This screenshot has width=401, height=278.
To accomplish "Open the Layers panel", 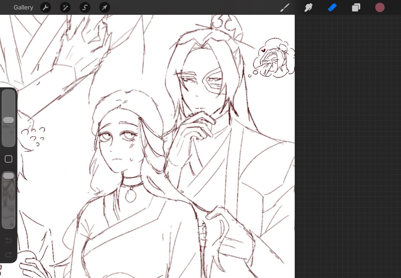I will coord(356,7).
